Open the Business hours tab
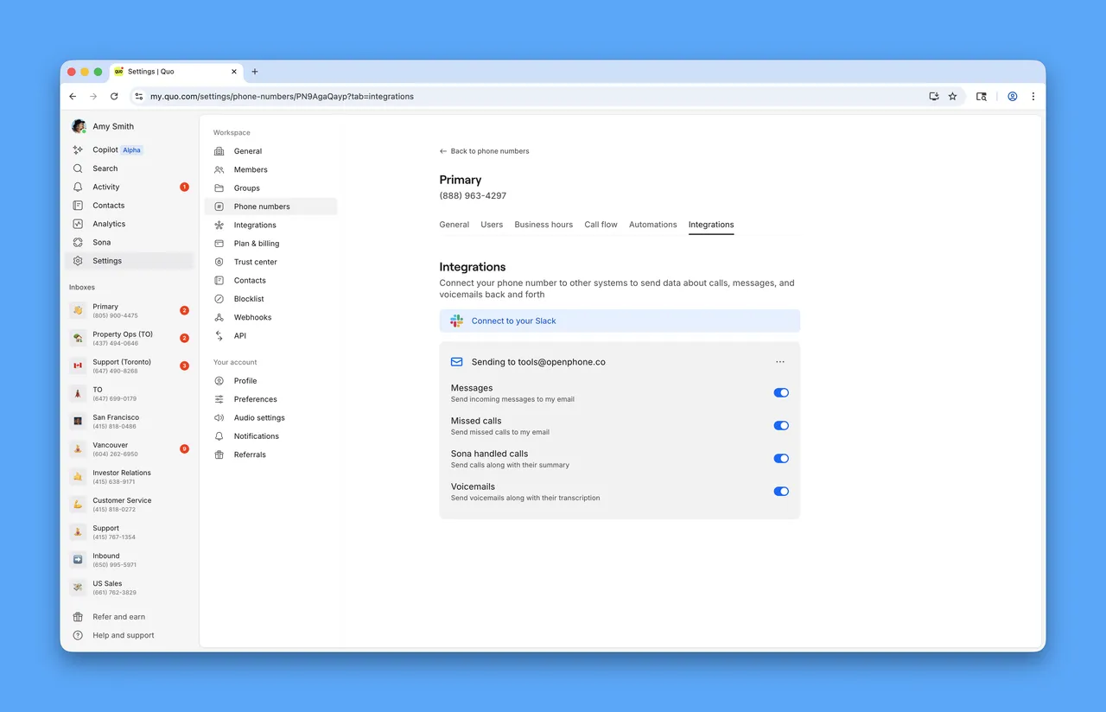Viewport: 1106px width, 712px height. [x=543, y=225]
